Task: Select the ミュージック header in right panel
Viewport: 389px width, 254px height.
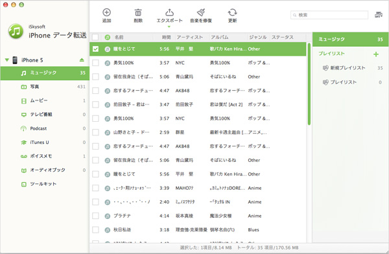Action: [x=350, y=39]
